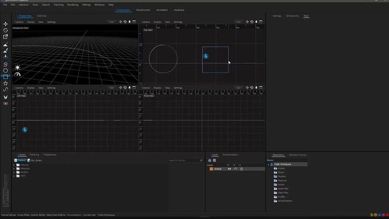The height and width of the screenshot is (219, 389).
Task: Expand the TEST folder in library
Action: coord(14,176)
